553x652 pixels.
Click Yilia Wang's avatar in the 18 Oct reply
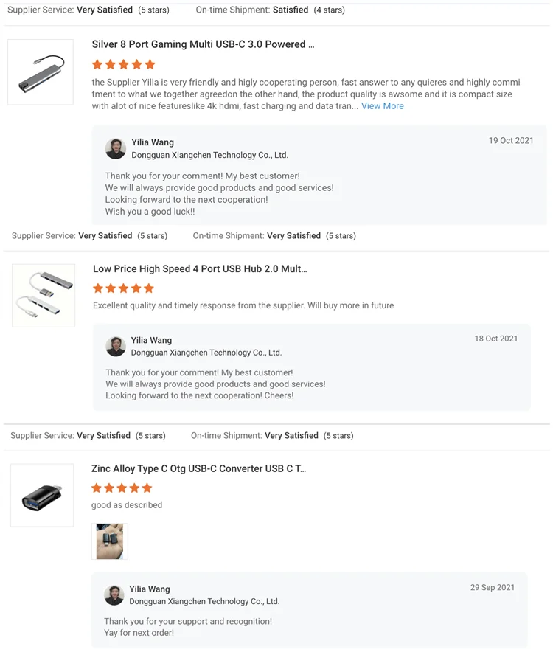[116, 346]
